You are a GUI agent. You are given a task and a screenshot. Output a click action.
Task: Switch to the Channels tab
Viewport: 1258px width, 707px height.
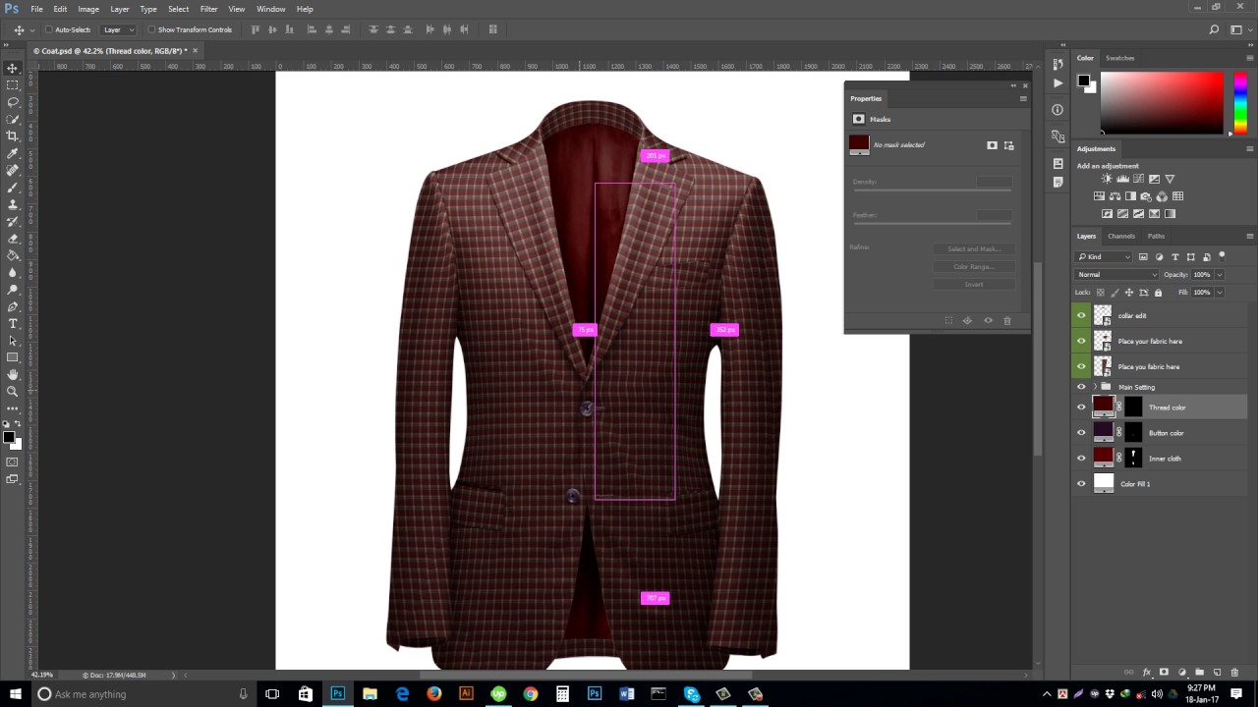point(1121,236)
